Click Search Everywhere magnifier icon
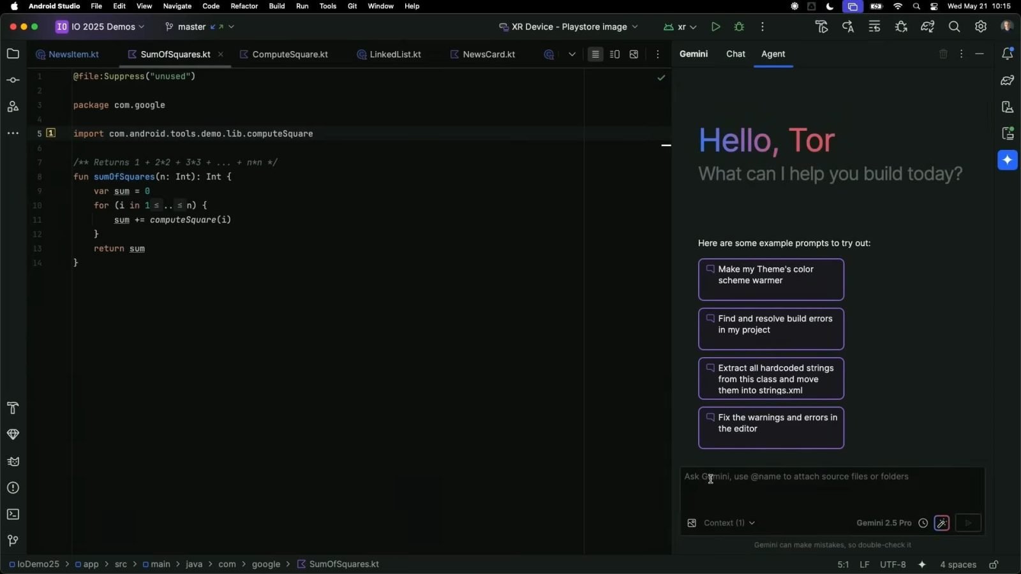 pos(954,27)
